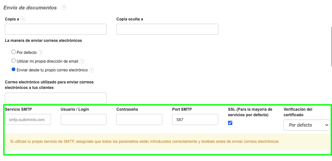
Task: Select the Por defecto radio option
Action: [x=13, y=52]
